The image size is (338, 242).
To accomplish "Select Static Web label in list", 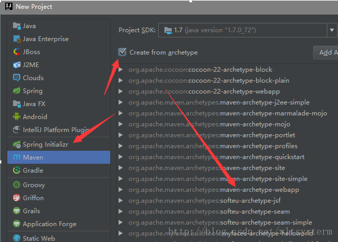I will (39, 238).
